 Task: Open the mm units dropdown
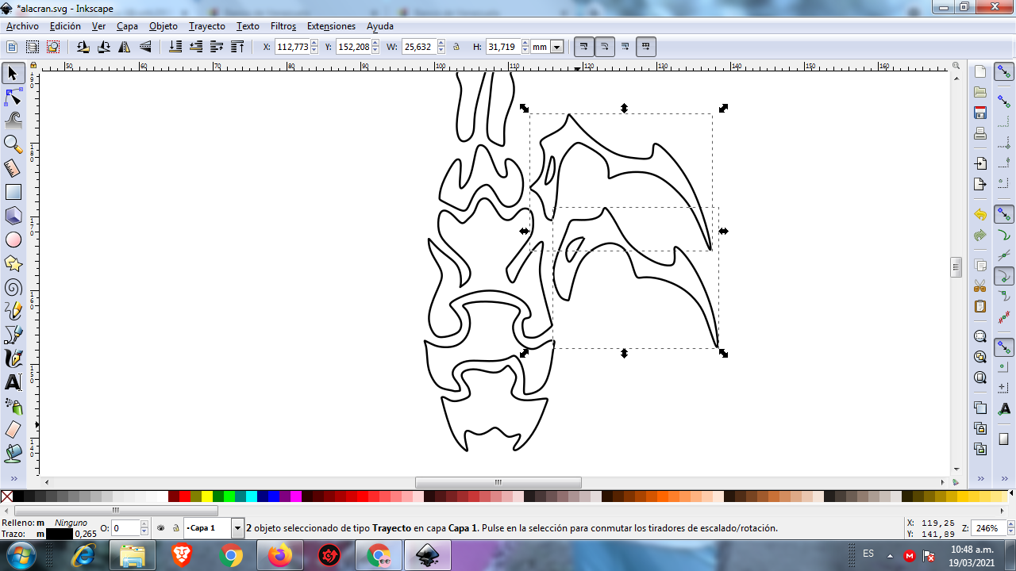[x=556, y=47]
